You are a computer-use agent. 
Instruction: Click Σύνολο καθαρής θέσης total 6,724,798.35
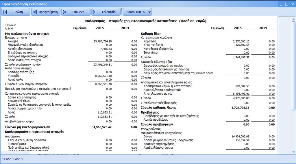tap(240, 108)
